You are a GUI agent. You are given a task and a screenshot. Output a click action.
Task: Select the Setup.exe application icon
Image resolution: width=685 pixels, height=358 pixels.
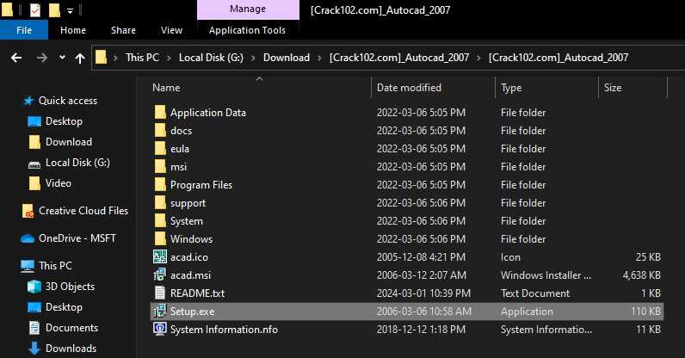coord(159,312)
